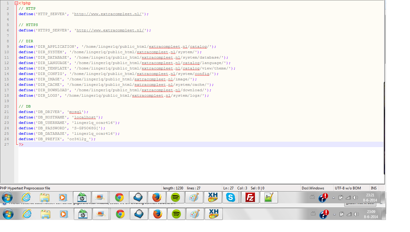Click the DB_PREFIX 'oc3412g_' line

click(x=57, y=139)
